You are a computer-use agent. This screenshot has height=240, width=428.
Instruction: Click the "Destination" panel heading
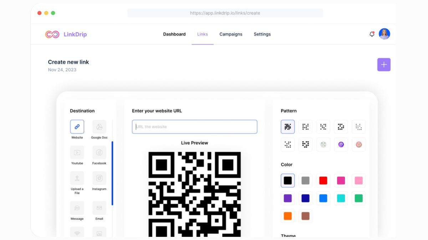[x=82, y=111]
